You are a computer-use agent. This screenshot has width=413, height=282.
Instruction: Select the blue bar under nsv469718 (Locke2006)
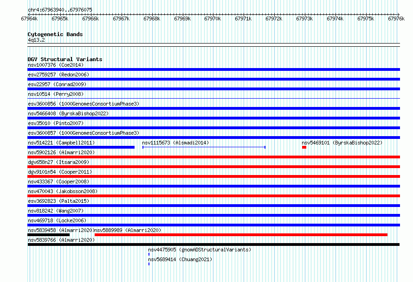213,225
